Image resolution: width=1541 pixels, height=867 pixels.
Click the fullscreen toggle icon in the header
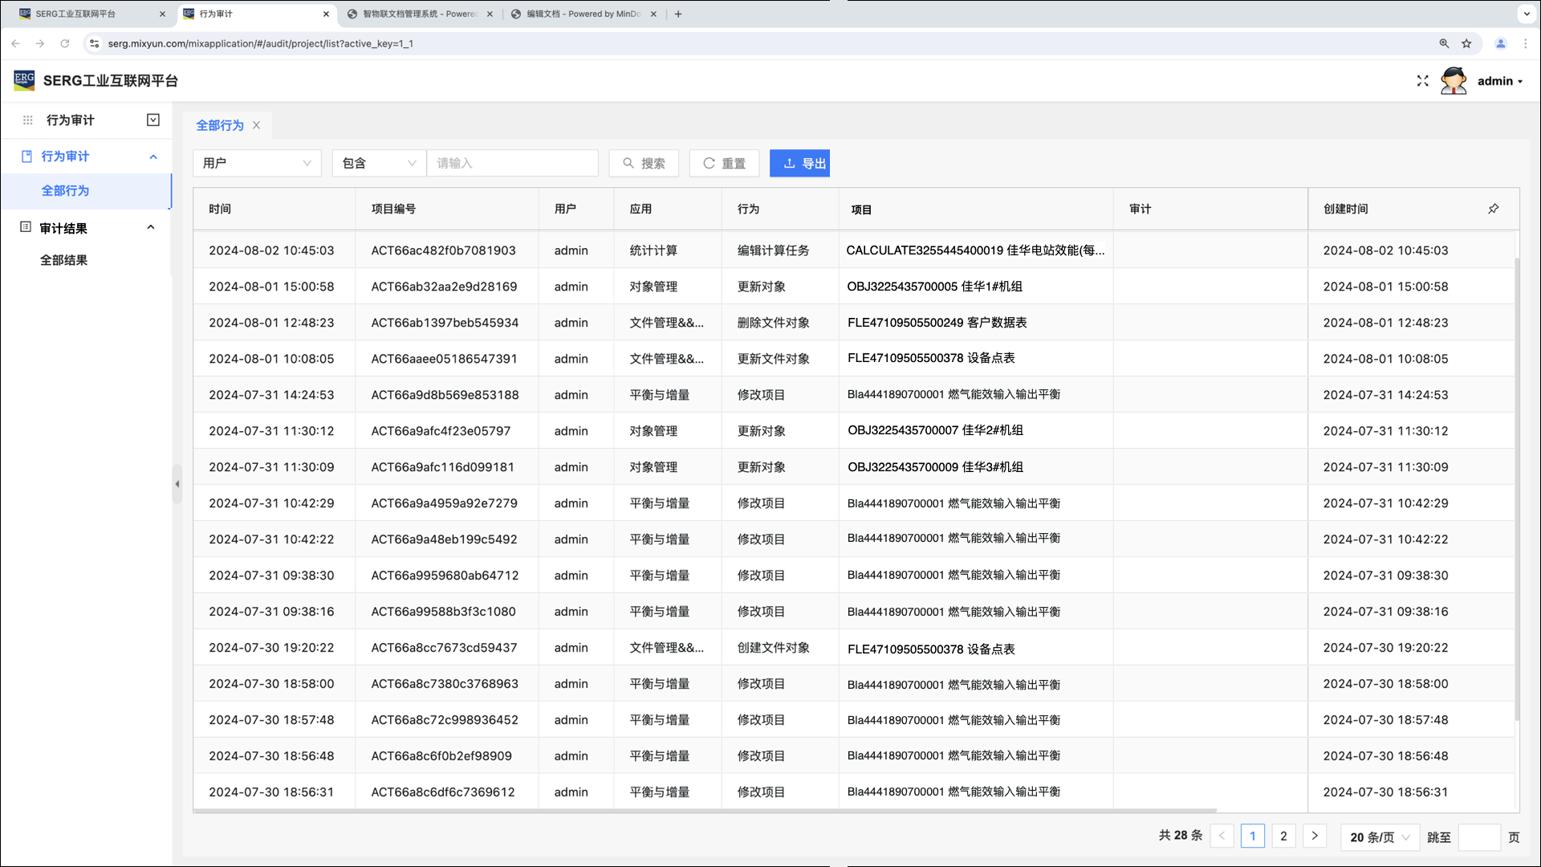point(1422,81)
